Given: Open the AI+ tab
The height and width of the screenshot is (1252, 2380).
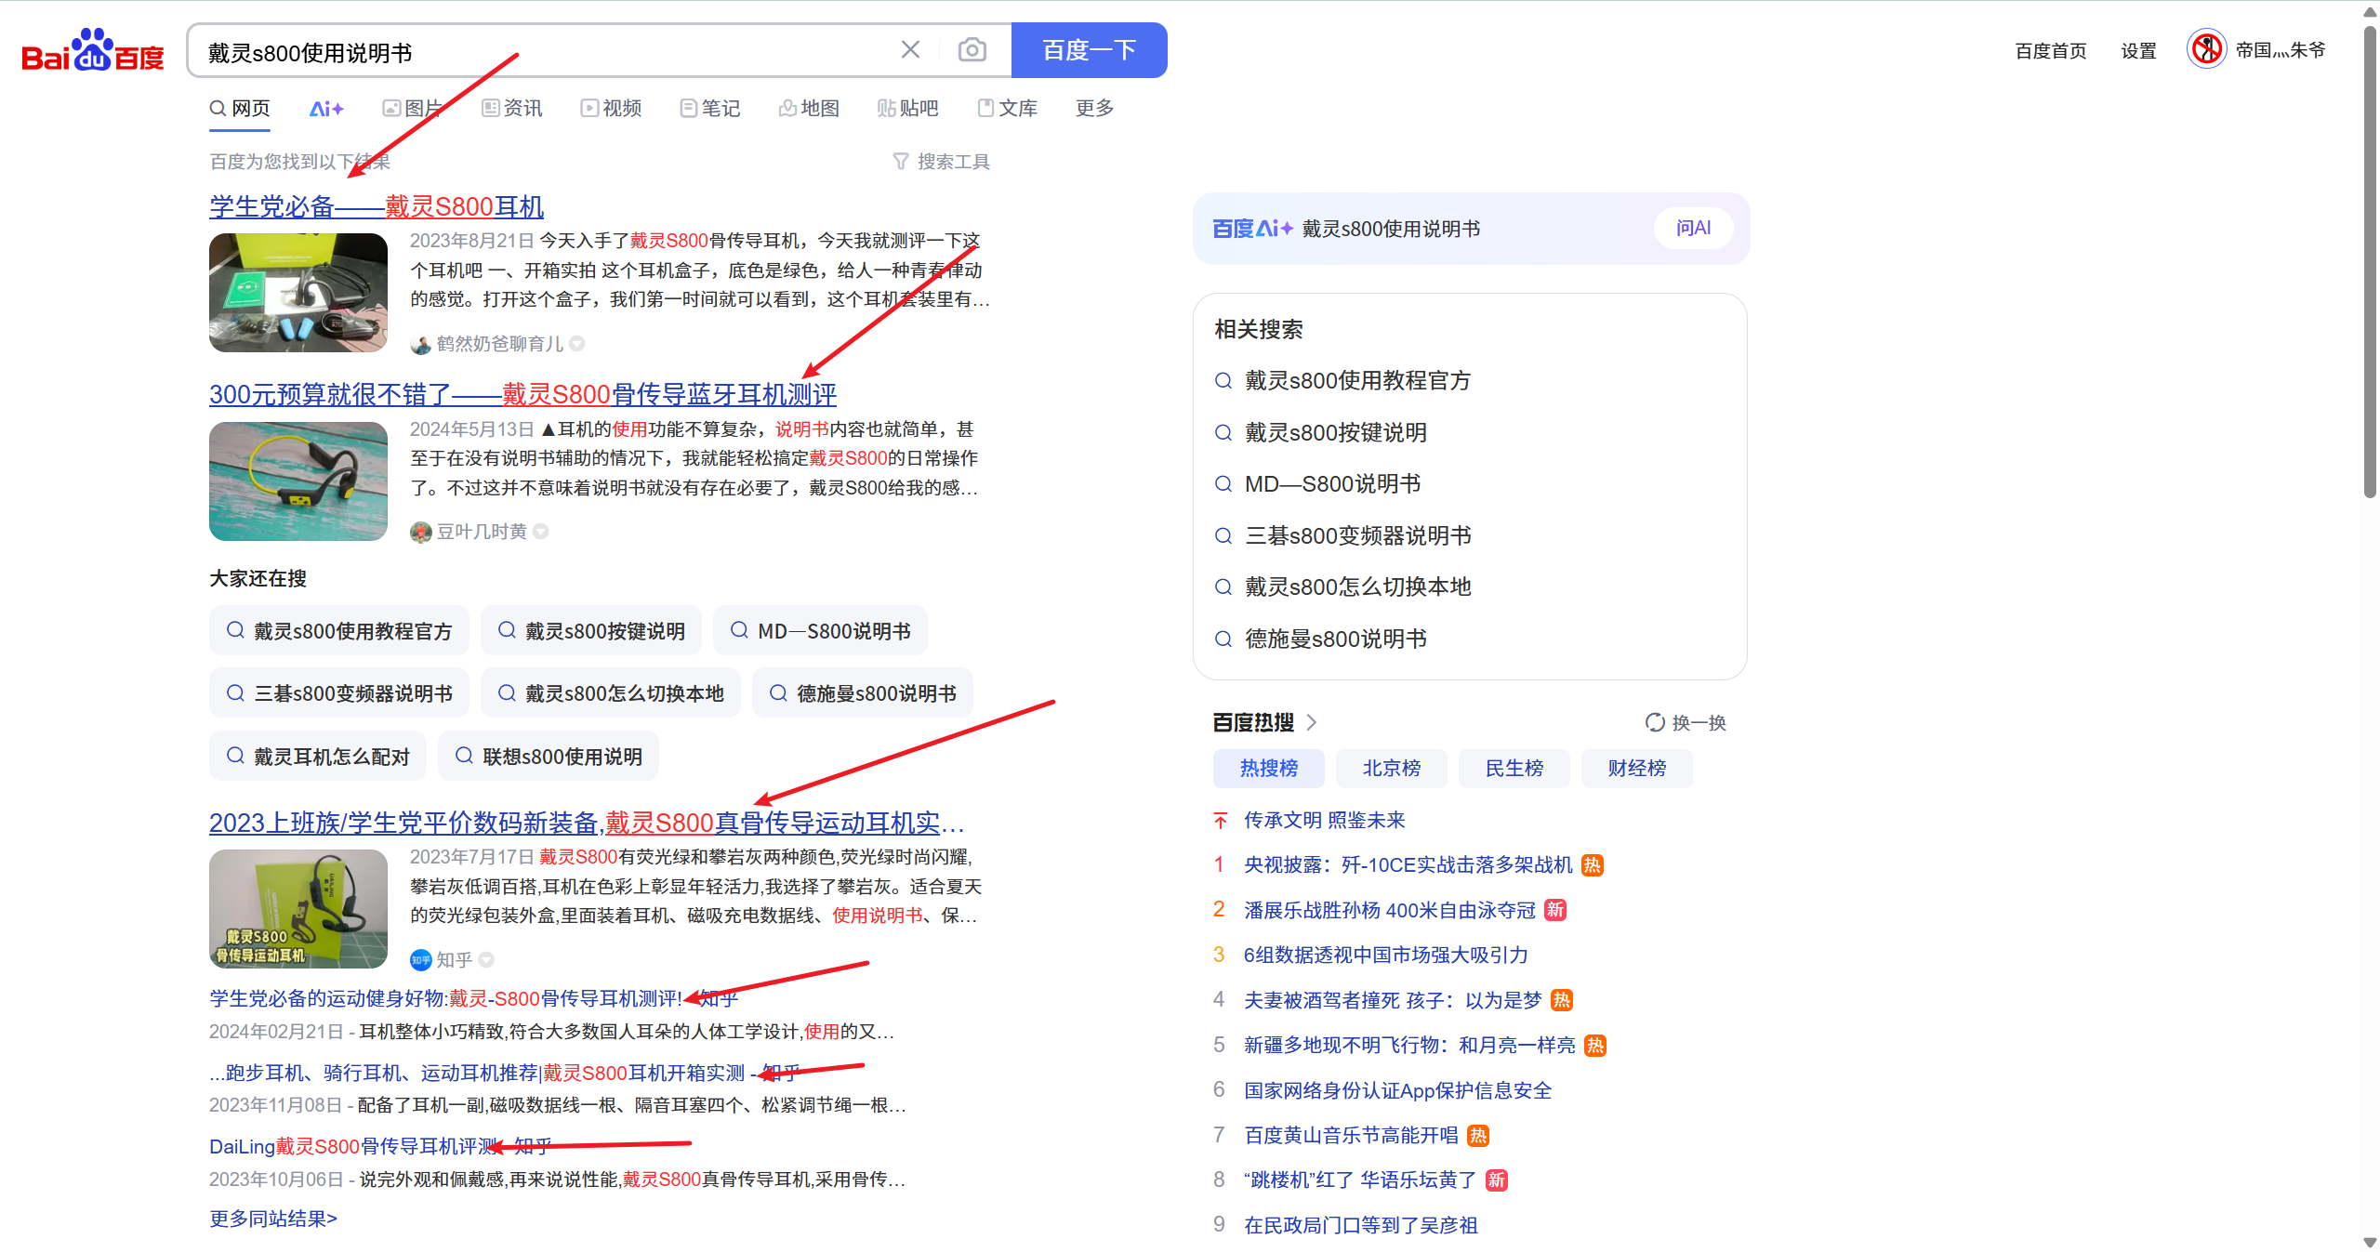Looking at the screenshot, I should tap(326, 109).
